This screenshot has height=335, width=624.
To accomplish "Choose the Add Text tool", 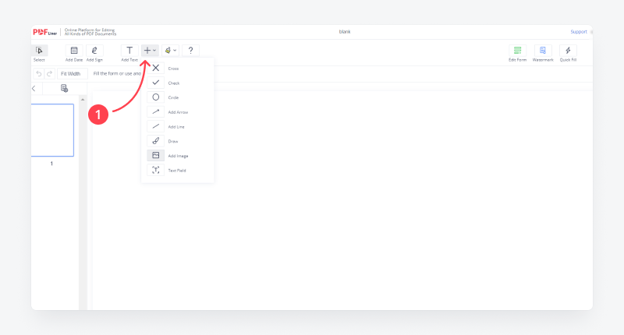I will click(x=129, y=51).
